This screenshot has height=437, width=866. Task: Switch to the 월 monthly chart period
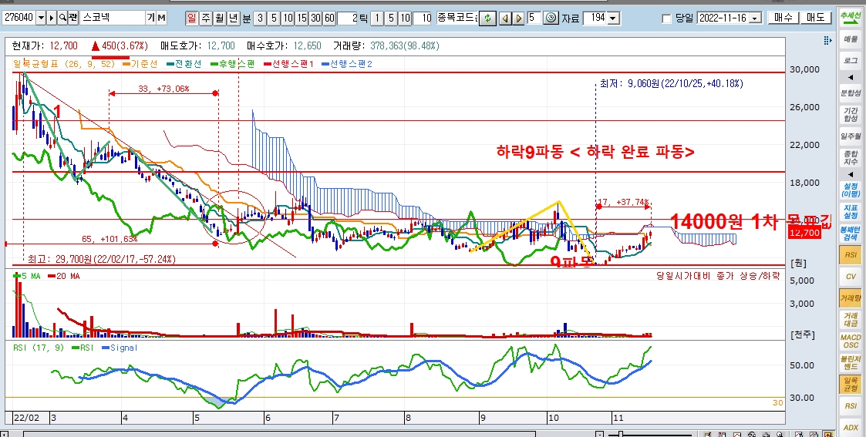(x=219, y=18)
